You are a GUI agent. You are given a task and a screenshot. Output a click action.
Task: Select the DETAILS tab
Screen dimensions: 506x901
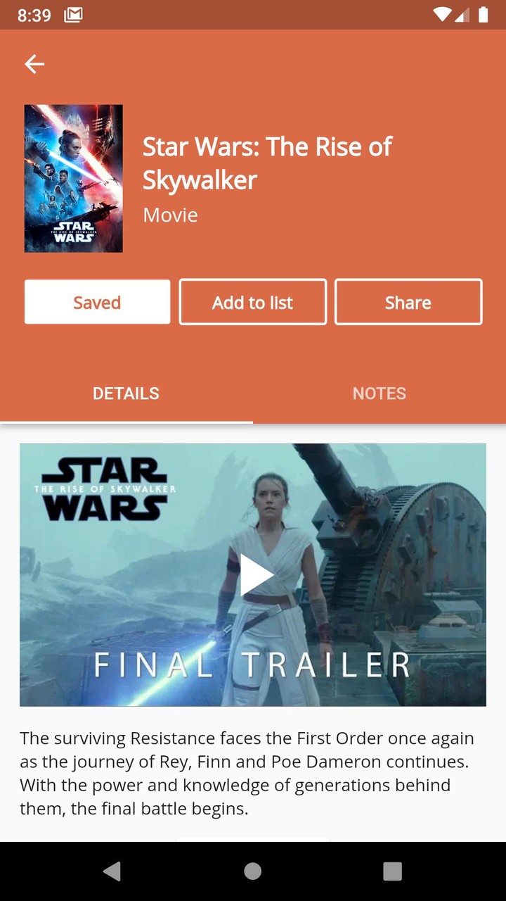(126, 393)
